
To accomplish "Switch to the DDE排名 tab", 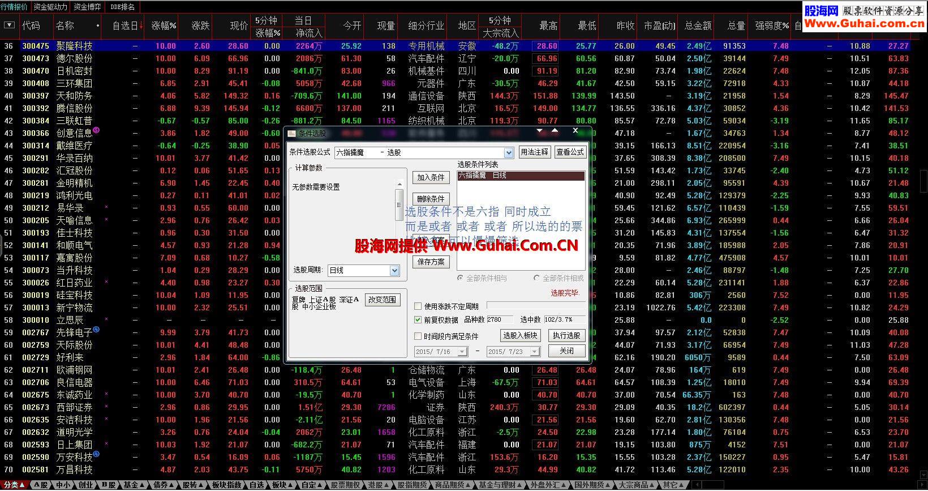I will pos(123,7).
